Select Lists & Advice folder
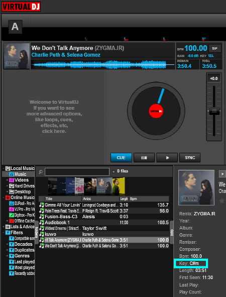226x297 pixels. 20,227
